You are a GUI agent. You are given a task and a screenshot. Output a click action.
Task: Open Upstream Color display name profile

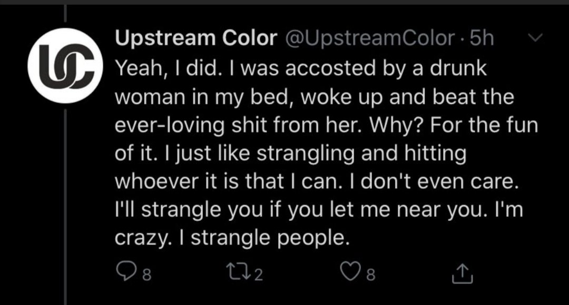[196, 38]
